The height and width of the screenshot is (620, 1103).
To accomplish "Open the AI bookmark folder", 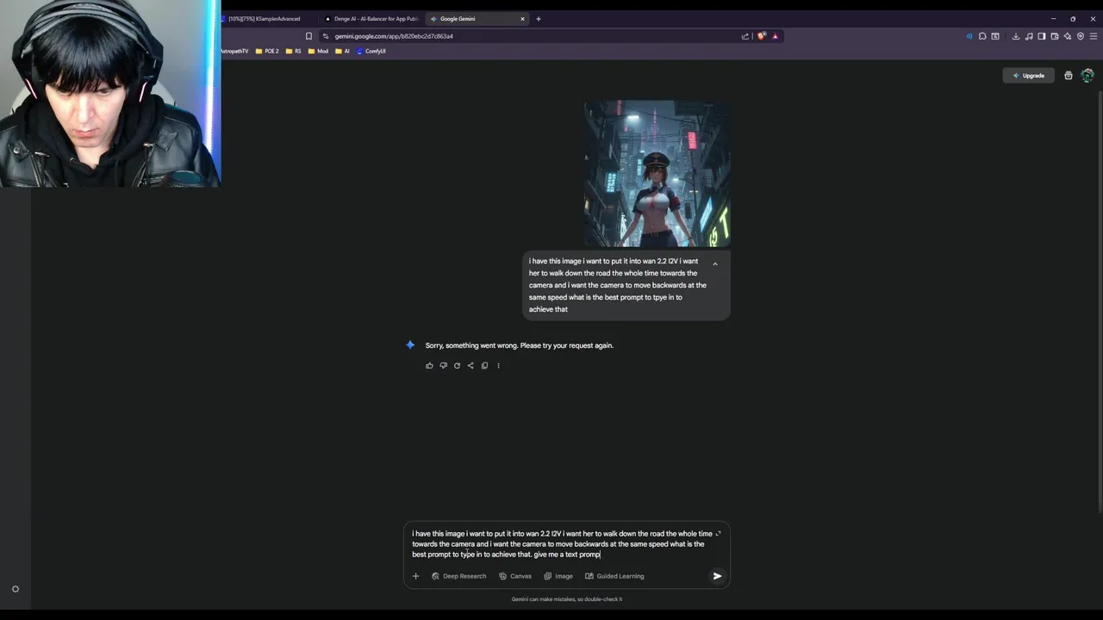I will (343, 51).
